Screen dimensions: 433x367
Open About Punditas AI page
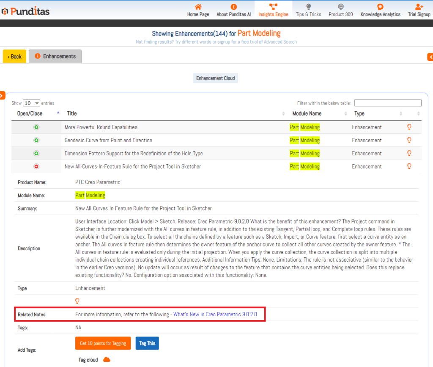(x=233, y=10)
